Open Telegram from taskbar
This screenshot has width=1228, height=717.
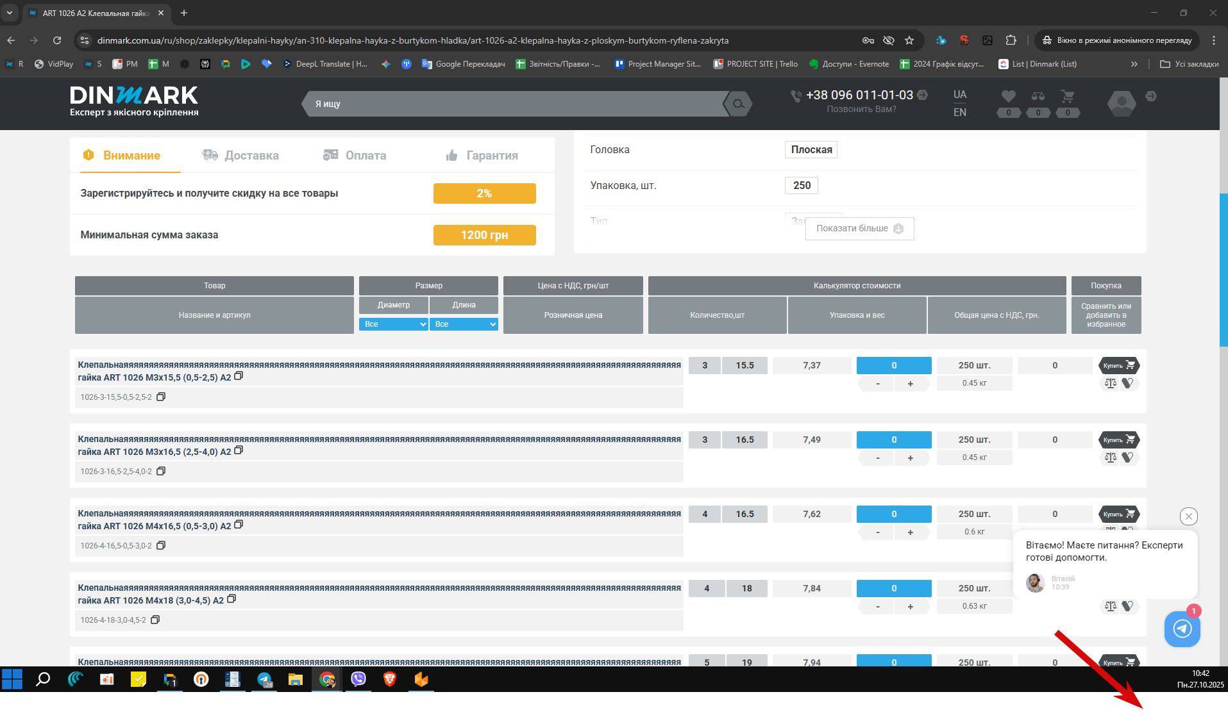[264, 679]
